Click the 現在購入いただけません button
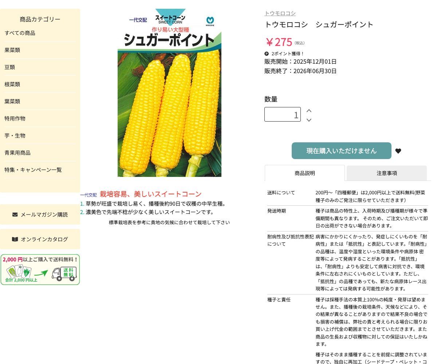 click(x=341, y=151)
